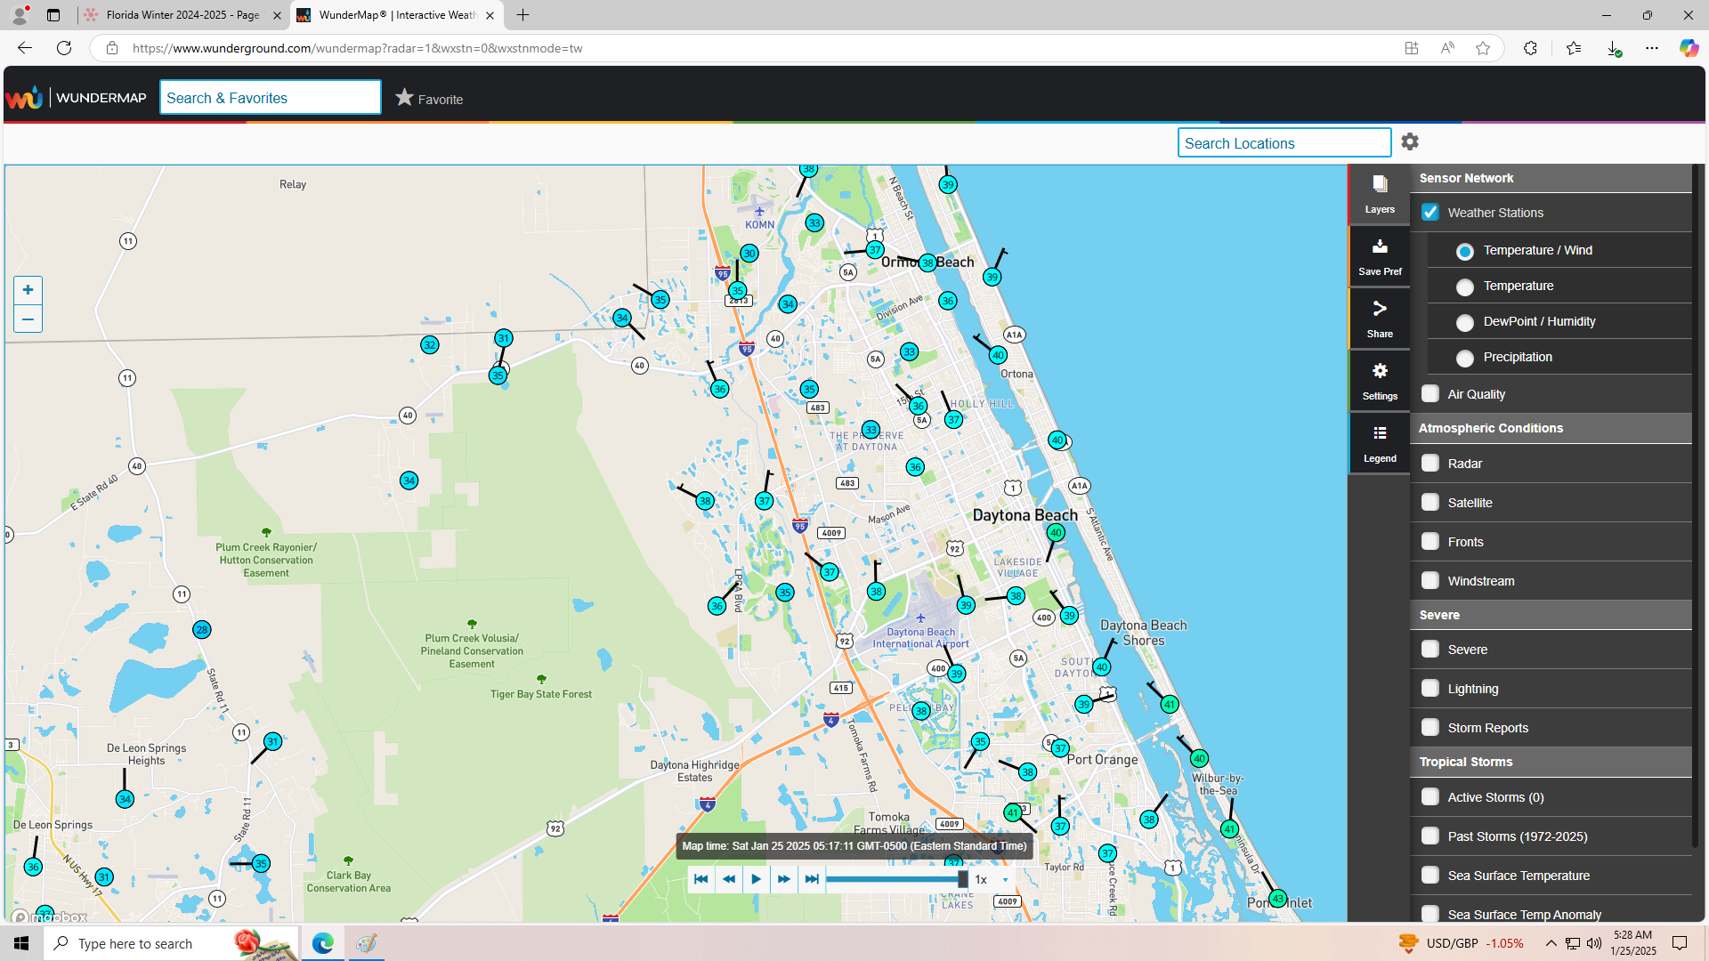Enable the Satellite layer
Image resolution: width=1709 pixels, height=961 pixels.
coord(1430,502)
